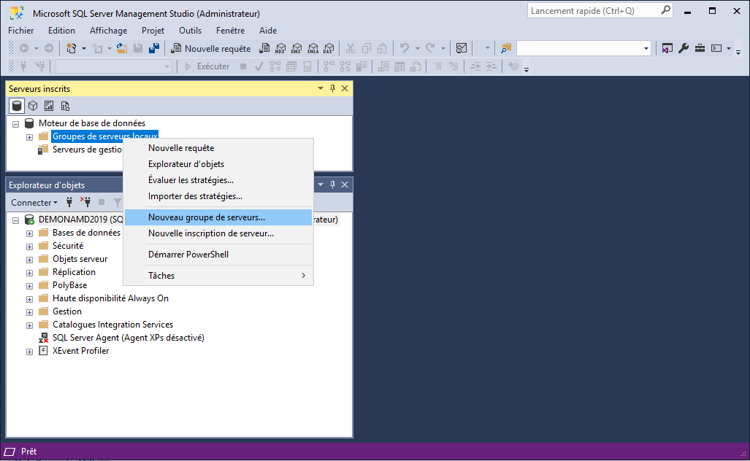The height and width of the screenshot is (461, 750).
Task: Close the Explorateur d'objets panel
Action: [x=345, y=185]
